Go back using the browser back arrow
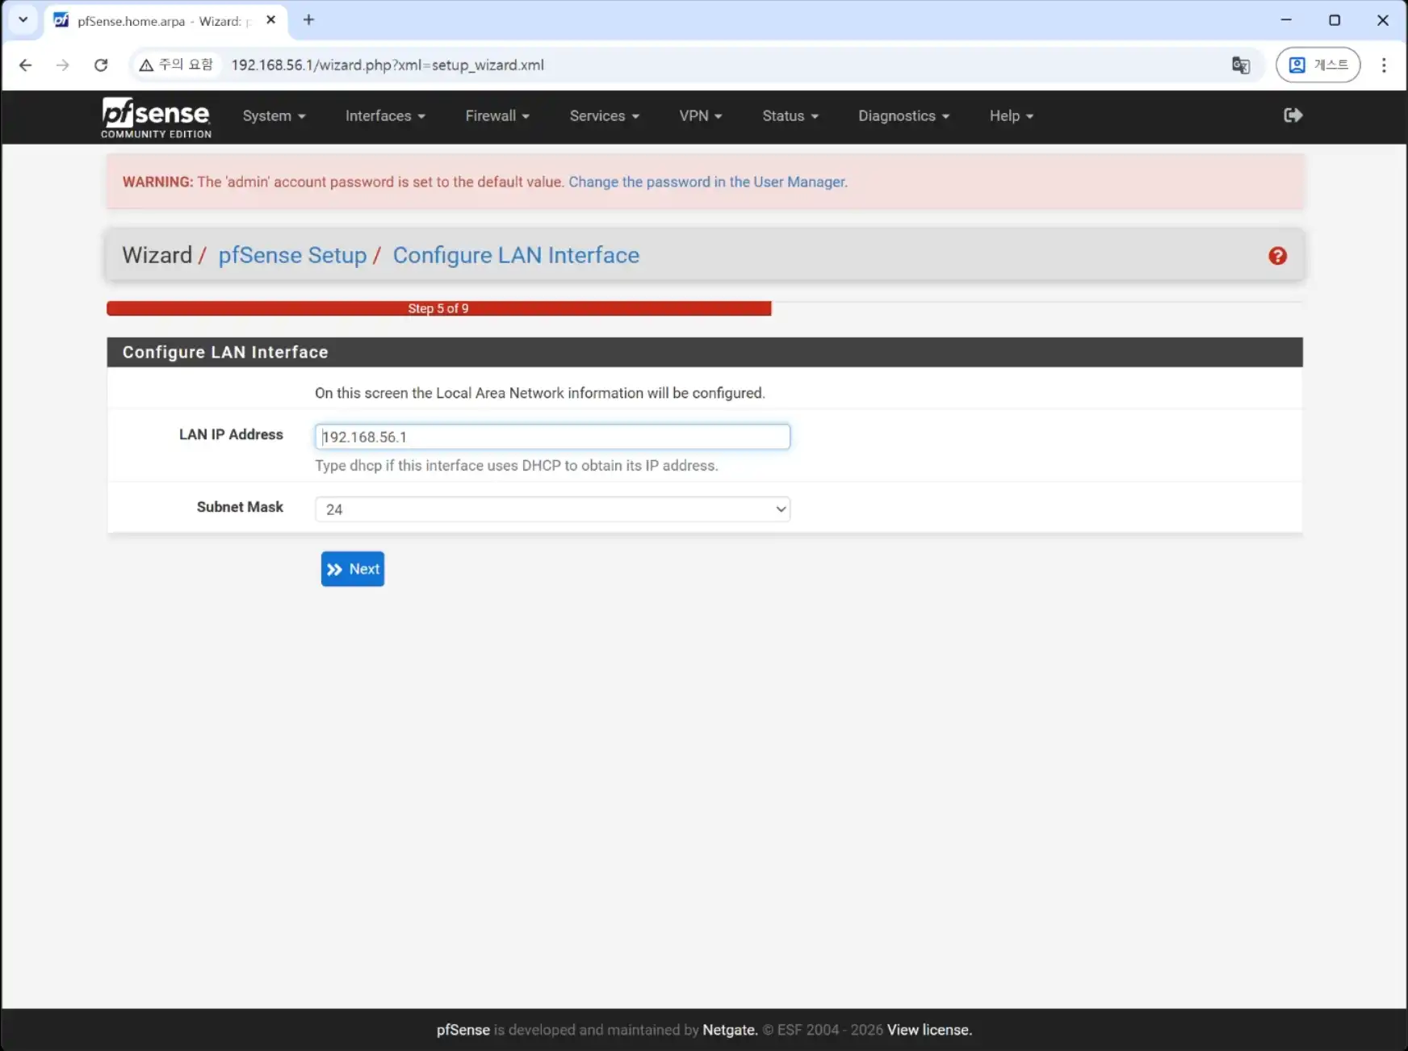The height and width of the screenshot is (1051, 1408). tap(26, 65)
